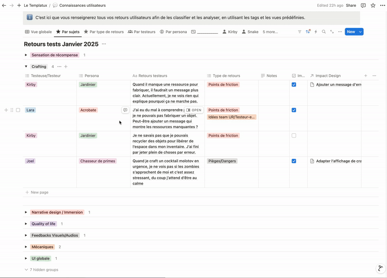Add a row with Crafting group plus
The width and height of the screenshot is (387, 278).
(66, 67)
